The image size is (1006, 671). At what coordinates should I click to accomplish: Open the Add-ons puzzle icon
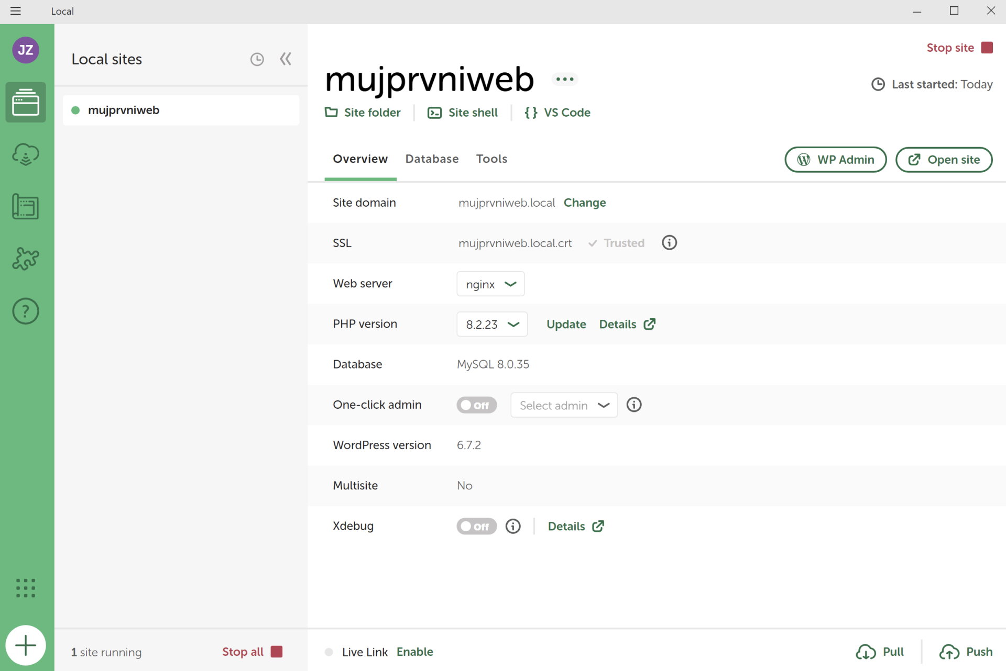[x=26, y=259]
